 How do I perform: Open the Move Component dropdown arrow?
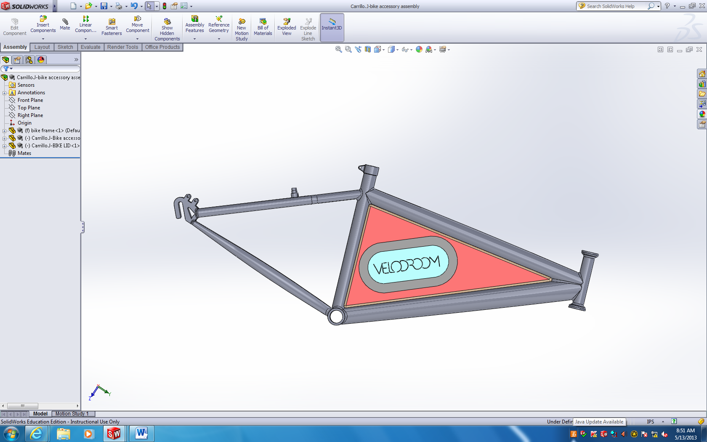137,39
